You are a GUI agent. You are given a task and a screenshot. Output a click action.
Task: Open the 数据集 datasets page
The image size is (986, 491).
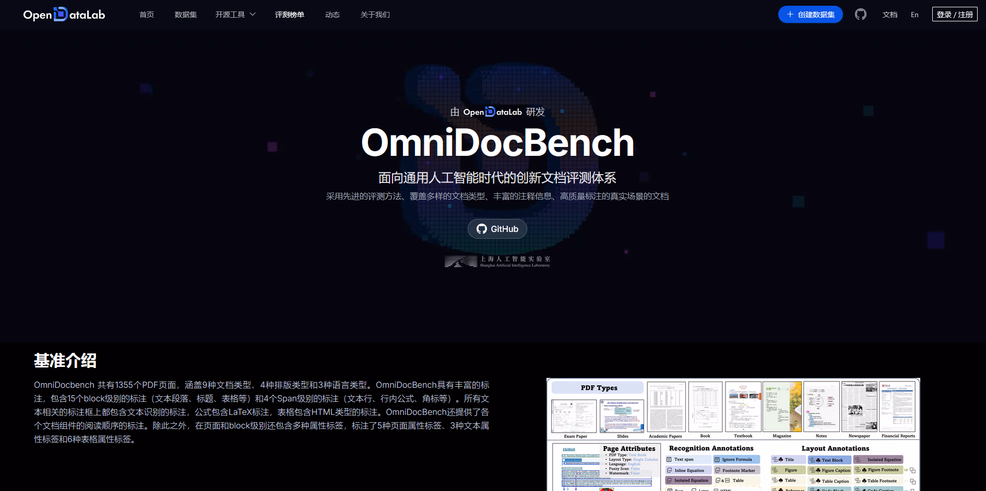click(186, 15)
